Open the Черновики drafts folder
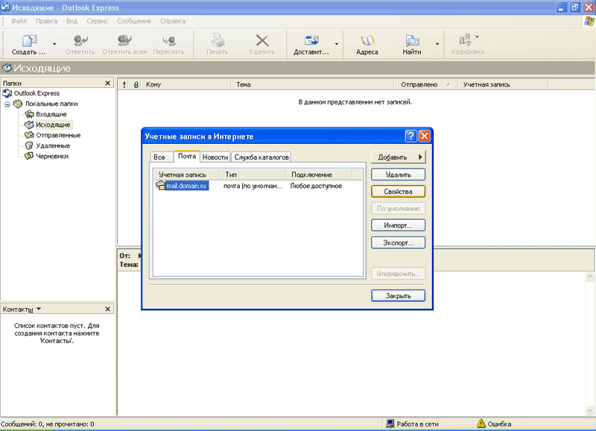 52,157
